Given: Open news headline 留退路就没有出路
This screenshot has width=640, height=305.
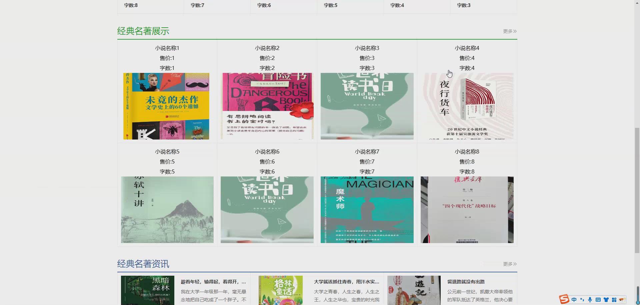Looking at the screenshot, I should [466, 282].
